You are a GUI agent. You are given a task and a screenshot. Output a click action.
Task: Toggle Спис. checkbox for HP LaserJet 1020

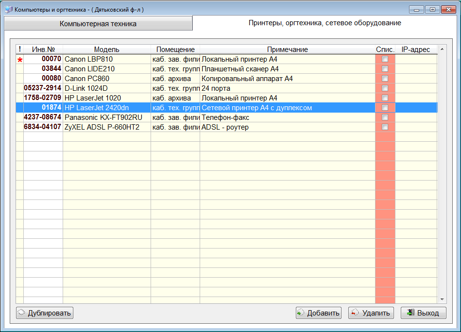385,98
